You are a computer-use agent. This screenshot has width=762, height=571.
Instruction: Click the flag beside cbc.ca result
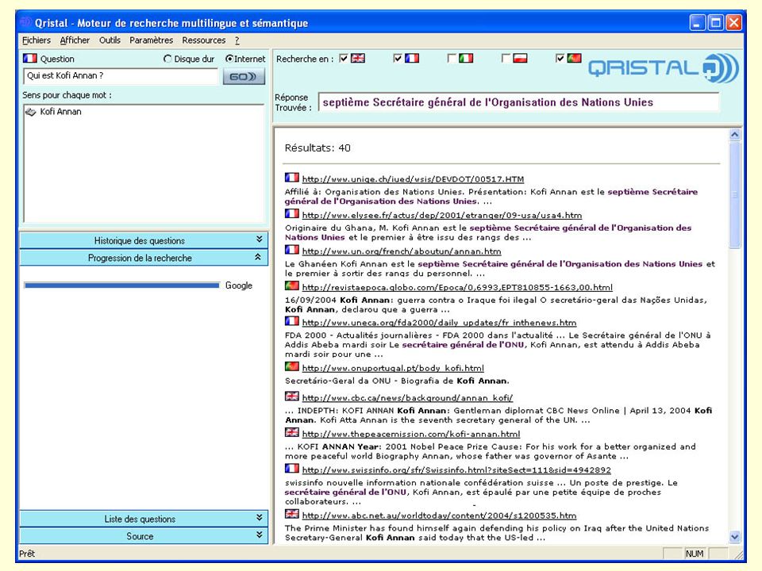click(291, 397)
